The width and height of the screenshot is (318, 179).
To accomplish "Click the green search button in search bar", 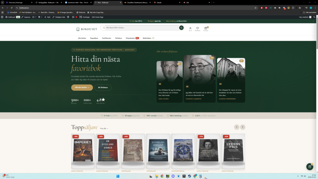I will point(181,28).
